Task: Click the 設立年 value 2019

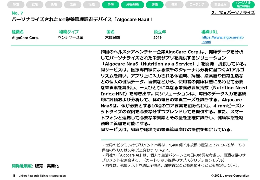Action: click(x=158, y=37)
